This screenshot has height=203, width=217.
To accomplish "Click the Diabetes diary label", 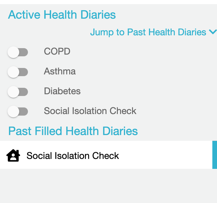I will click(62, 91).
